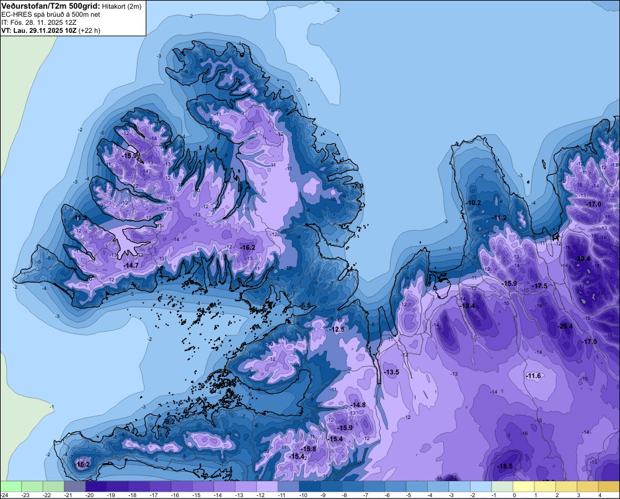Click the -18.5 temperature value
The image size is (620, 499).
505,466
